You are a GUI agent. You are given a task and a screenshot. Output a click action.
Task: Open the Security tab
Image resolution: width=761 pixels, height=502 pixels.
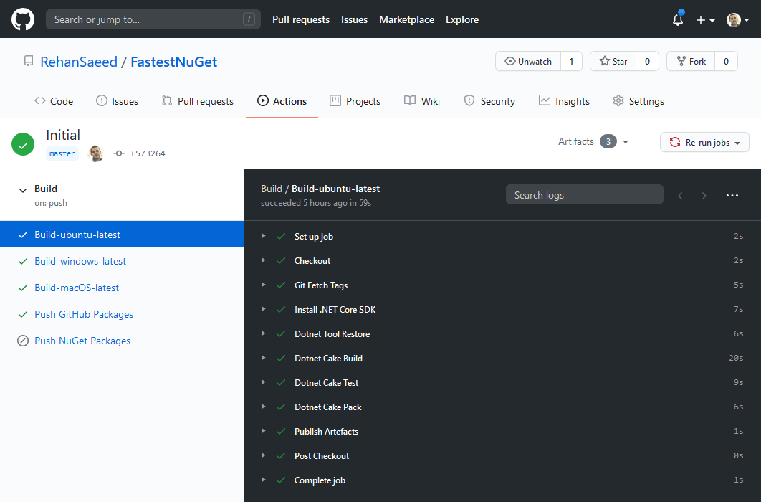[489, 101]
